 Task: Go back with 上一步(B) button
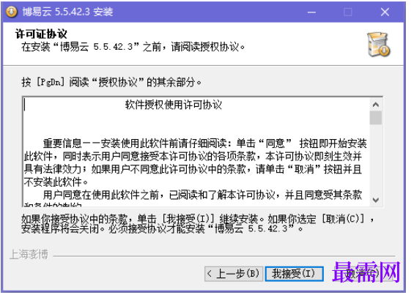point(234,274)
